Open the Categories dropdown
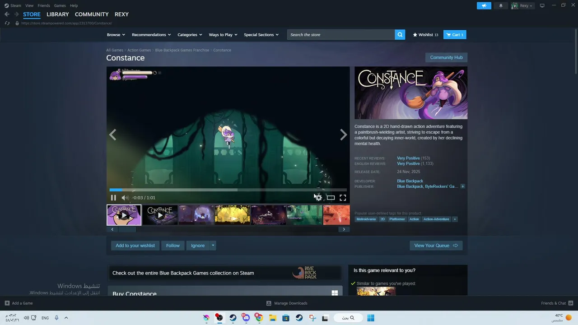The height and width of the screenshot is (325, 578). [x=190, y=35]
